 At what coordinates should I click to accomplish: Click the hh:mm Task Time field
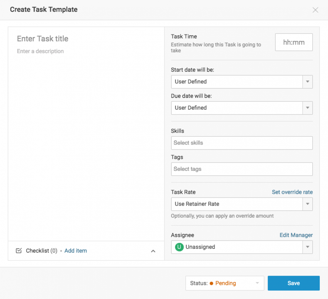tap(294, 42)
